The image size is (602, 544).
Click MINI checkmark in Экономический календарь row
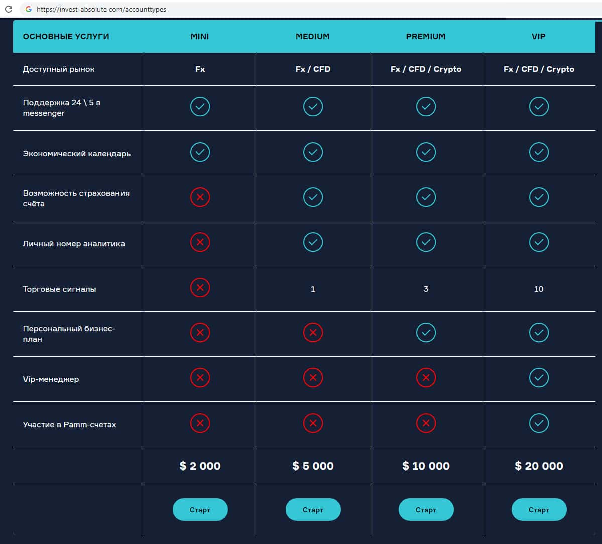point(200,152)
